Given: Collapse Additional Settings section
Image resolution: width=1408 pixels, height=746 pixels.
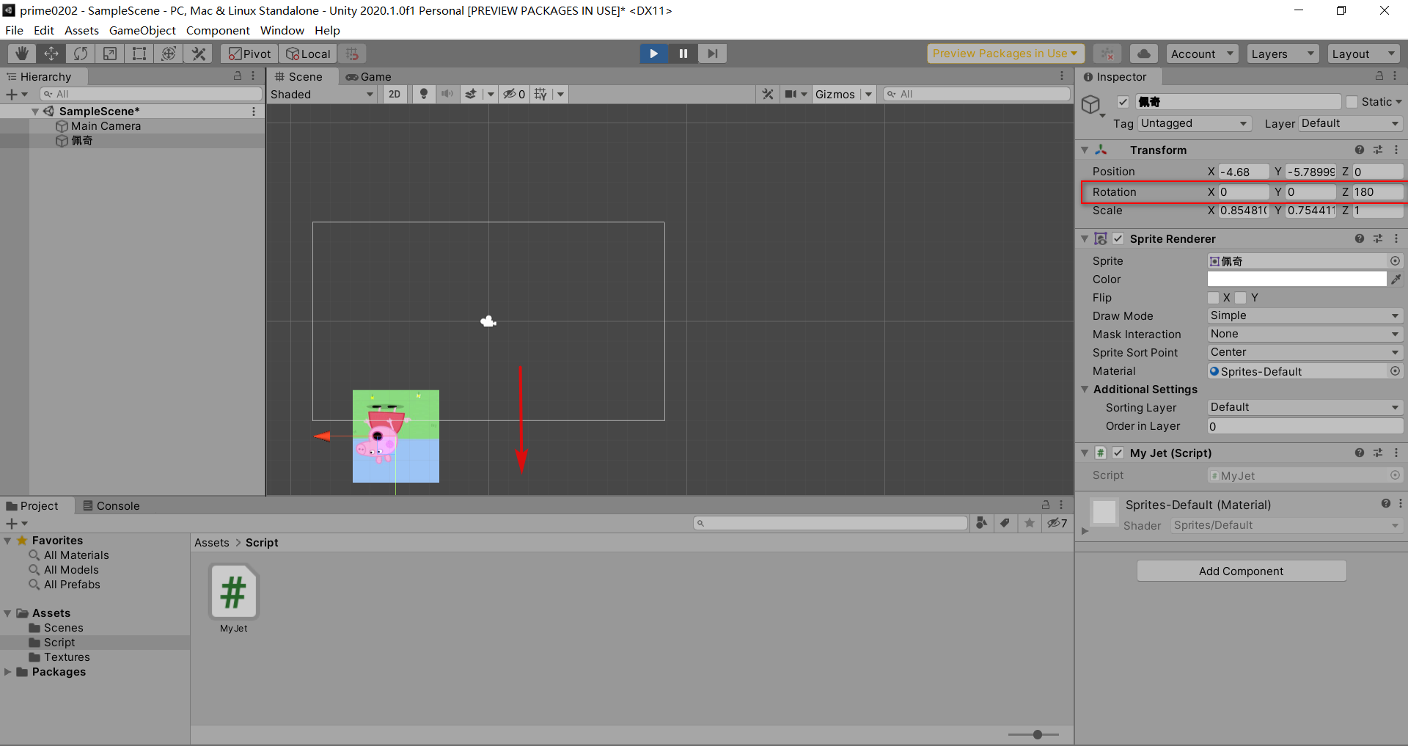Looking at the screenshot, I should point(1084,390).
